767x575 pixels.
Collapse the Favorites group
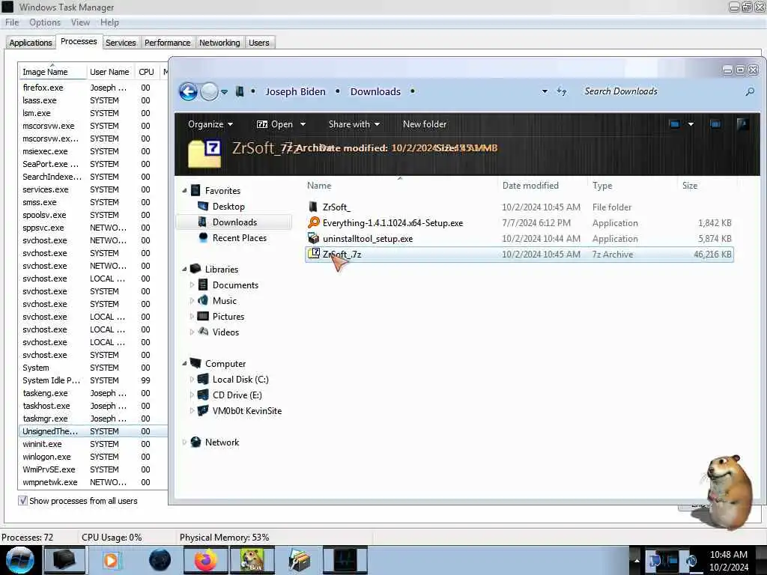click(x=184, y=191)
